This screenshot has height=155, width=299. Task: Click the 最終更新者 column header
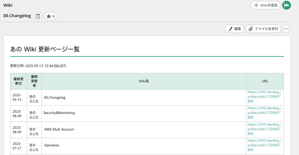(34, 81)
